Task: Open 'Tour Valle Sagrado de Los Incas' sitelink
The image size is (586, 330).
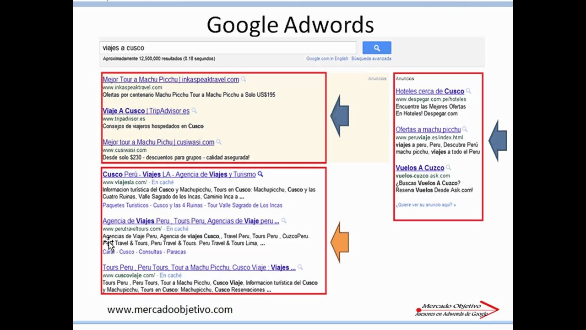Action: click(x=244, y=205)
